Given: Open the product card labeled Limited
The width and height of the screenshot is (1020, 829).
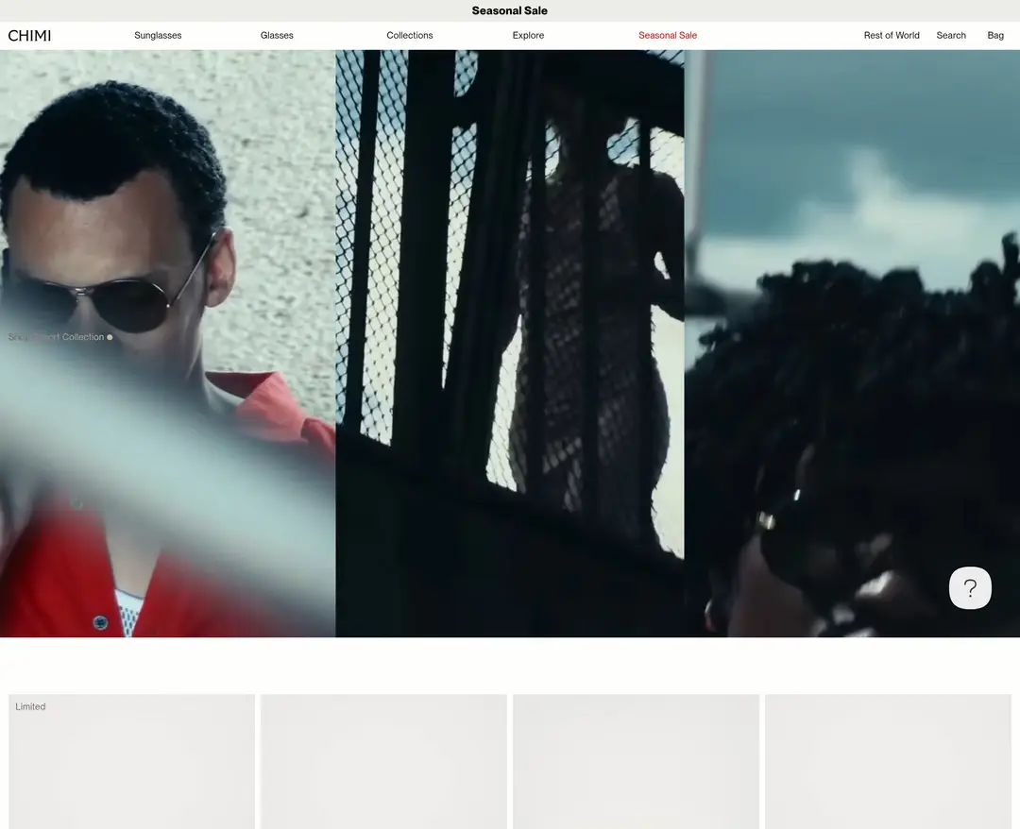Looking at the screenshot, I should click(131, 761).
